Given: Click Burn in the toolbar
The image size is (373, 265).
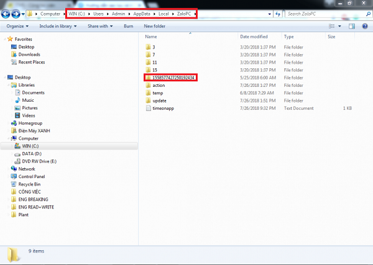Looking at the screenshot, I should [x=128, y=26].
